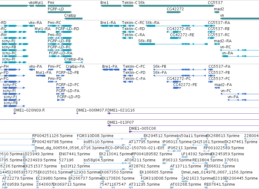The height and width of the screenshot is (189, 259).
Task: Select the FGM310D08.5prime EST label
Action: [x=159, y=178]
